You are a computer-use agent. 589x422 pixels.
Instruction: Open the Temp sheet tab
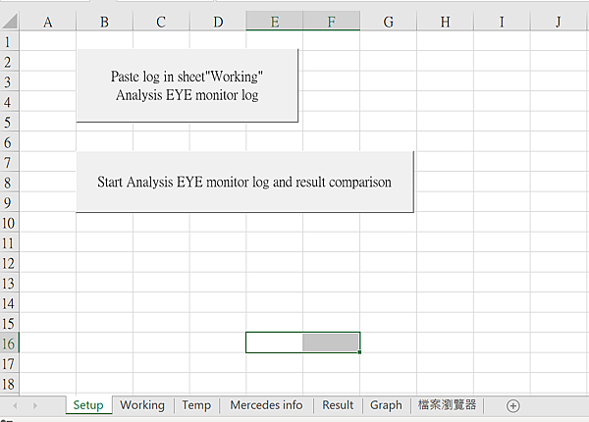[x=196, y=405]
